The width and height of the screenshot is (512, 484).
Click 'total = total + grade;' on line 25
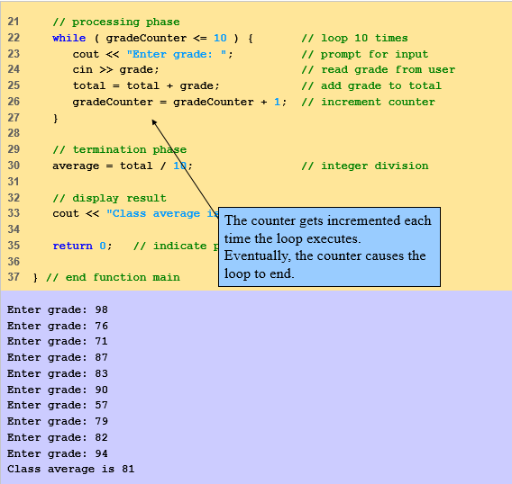[146, 85]
